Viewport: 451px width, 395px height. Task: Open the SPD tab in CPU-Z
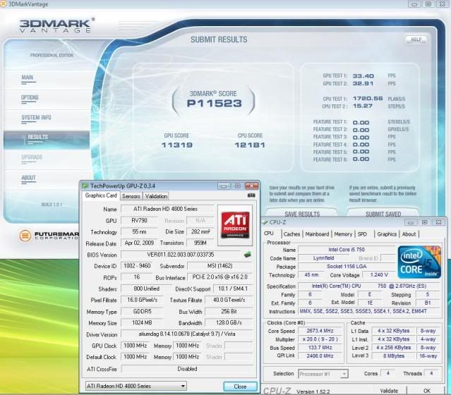click(x=362, y=234)
